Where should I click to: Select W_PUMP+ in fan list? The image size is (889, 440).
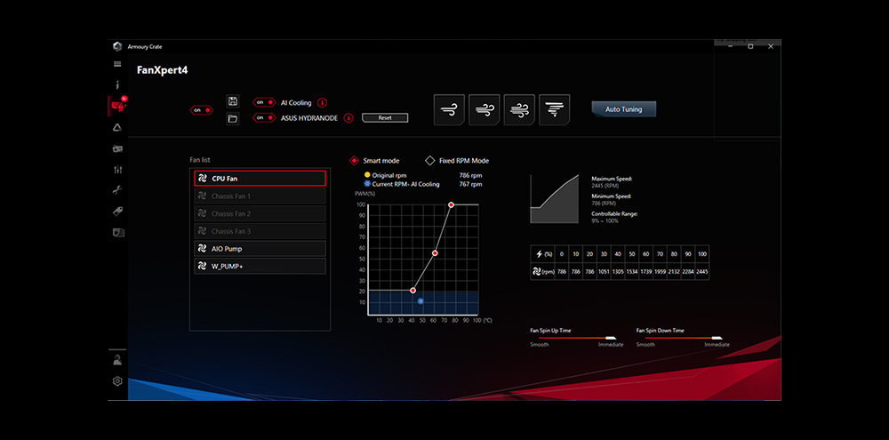260,266
